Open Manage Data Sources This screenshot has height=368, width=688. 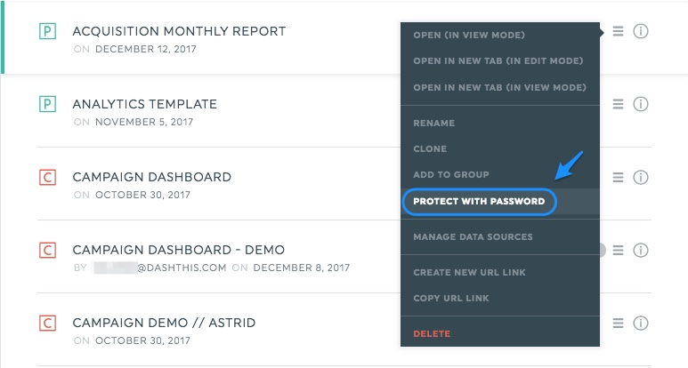coord(473,237)
